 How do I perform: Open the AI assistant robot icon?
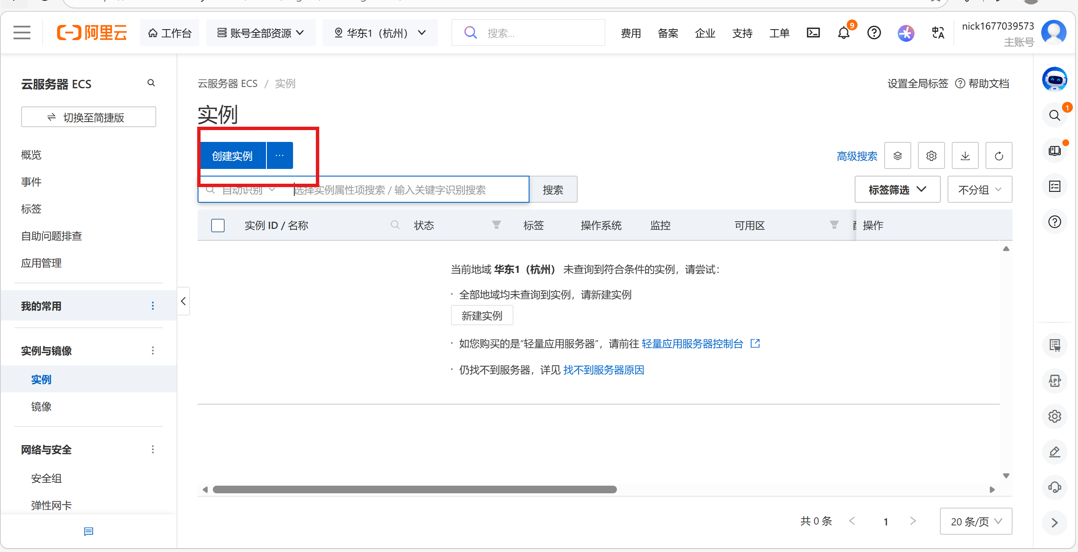point(1054,79)
